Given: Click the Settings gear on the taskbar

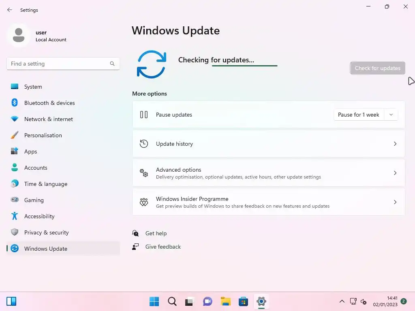Looking at the screenshot, I should coord(261,301).
